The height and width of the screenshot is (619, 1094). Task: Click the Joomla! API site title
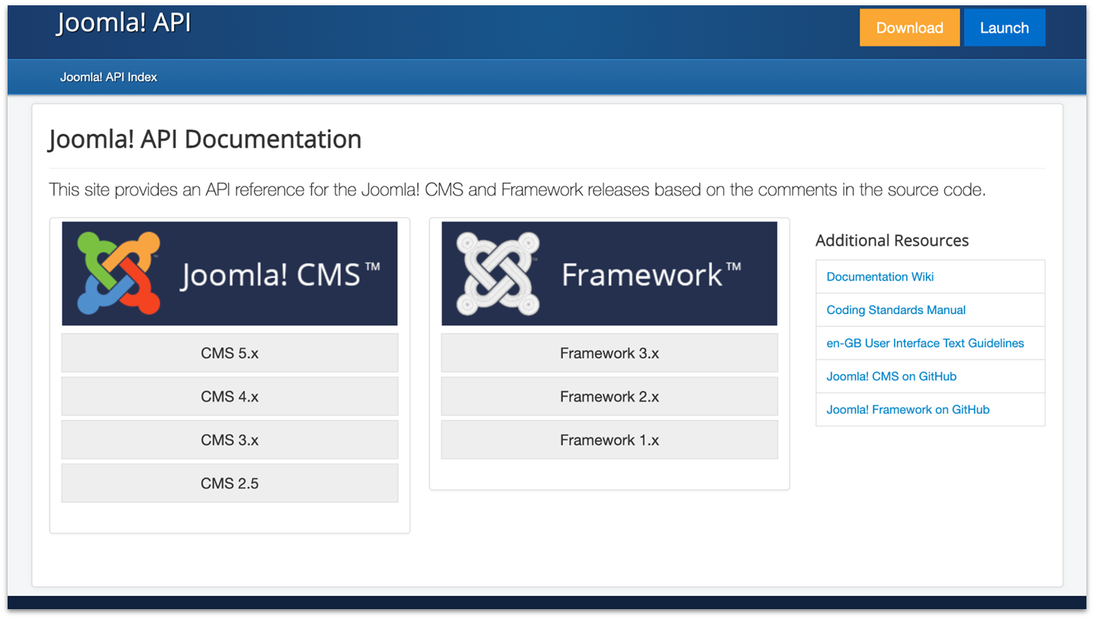click(123, 23)
